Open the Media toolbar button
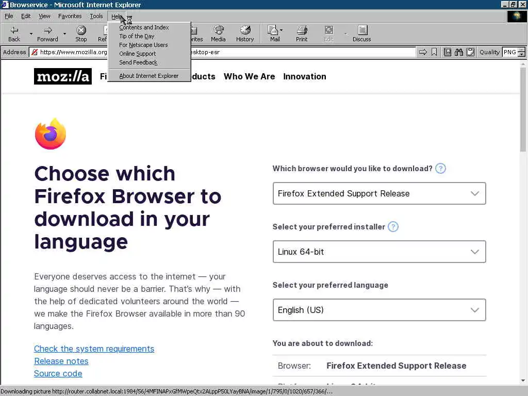This screenshot has height=396, width=528. coord(218,34)
